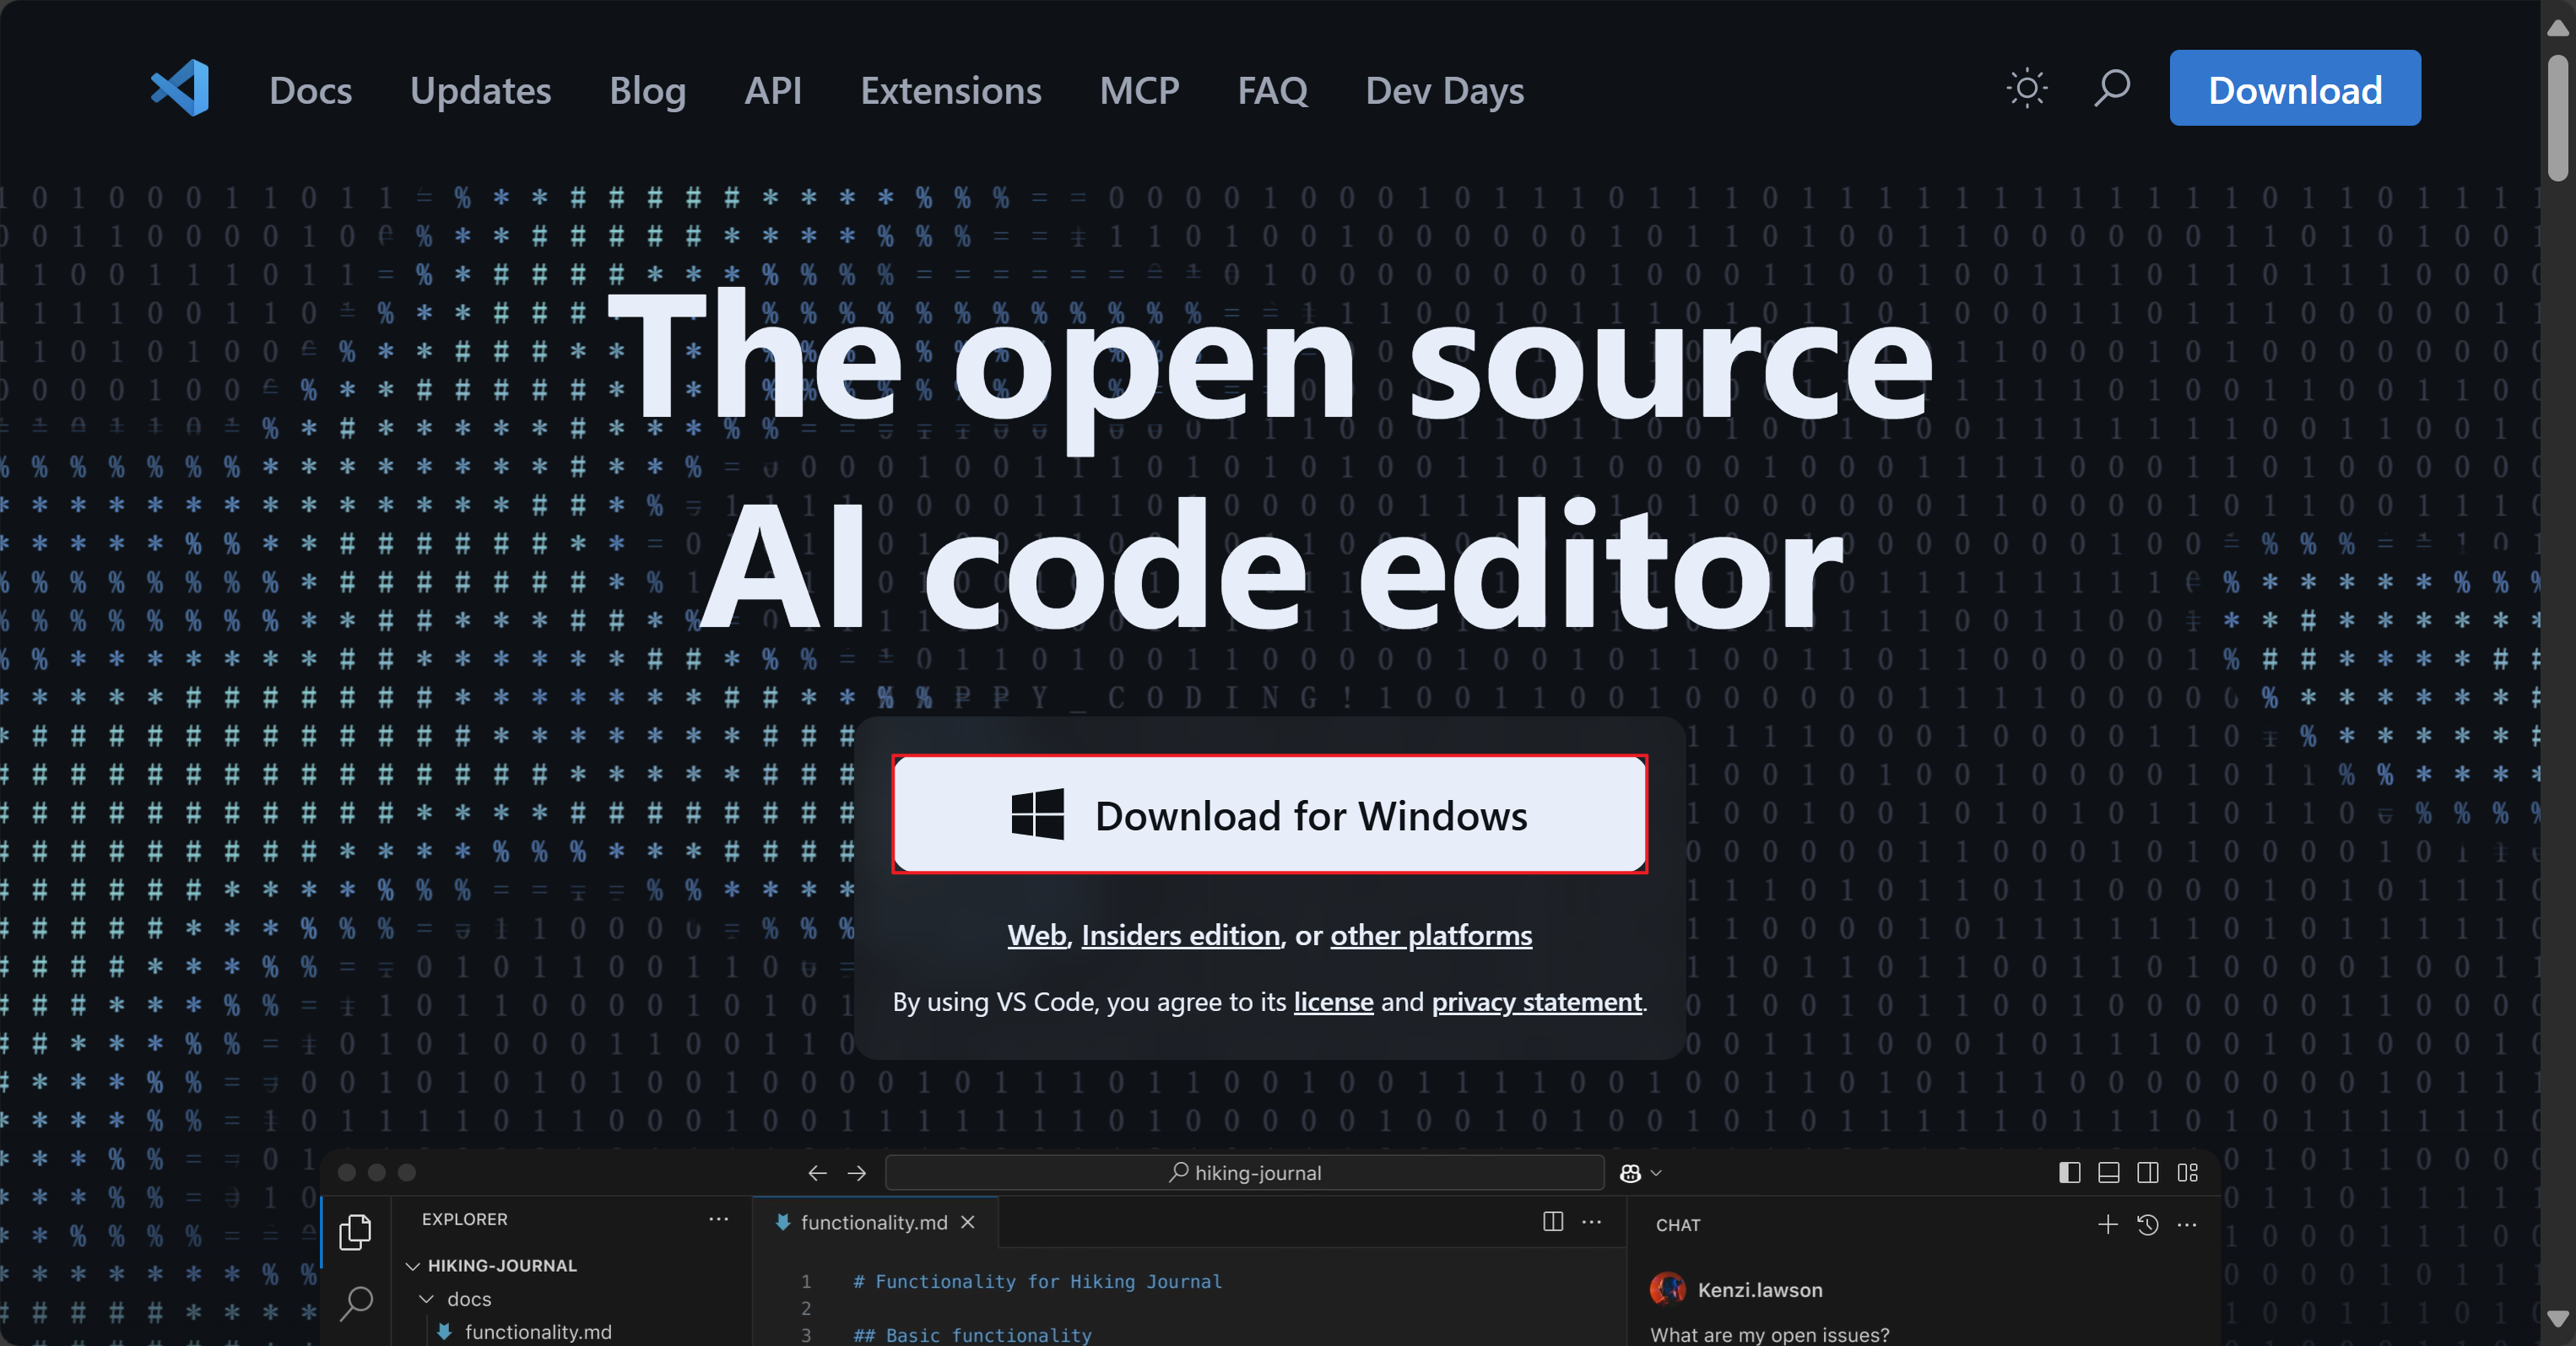The image size is (2576, 1346).
Task: Open the editor more actions ellipsis
Action: click(1591, 1221)
